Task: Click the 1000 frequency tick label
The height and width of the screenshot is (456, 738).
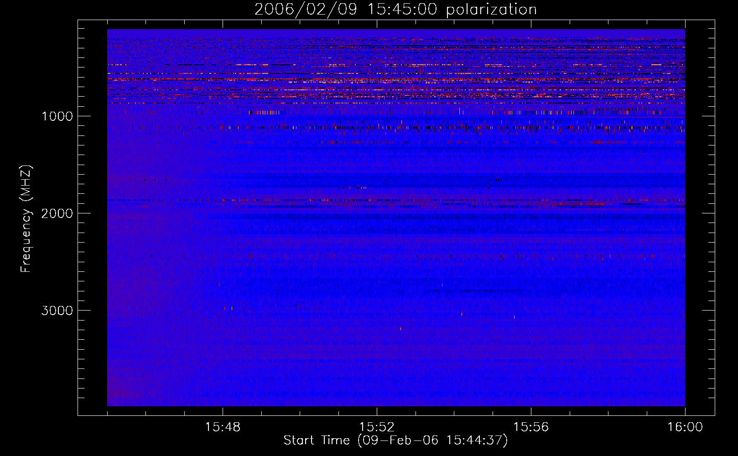Action: (x=57, y=116)
